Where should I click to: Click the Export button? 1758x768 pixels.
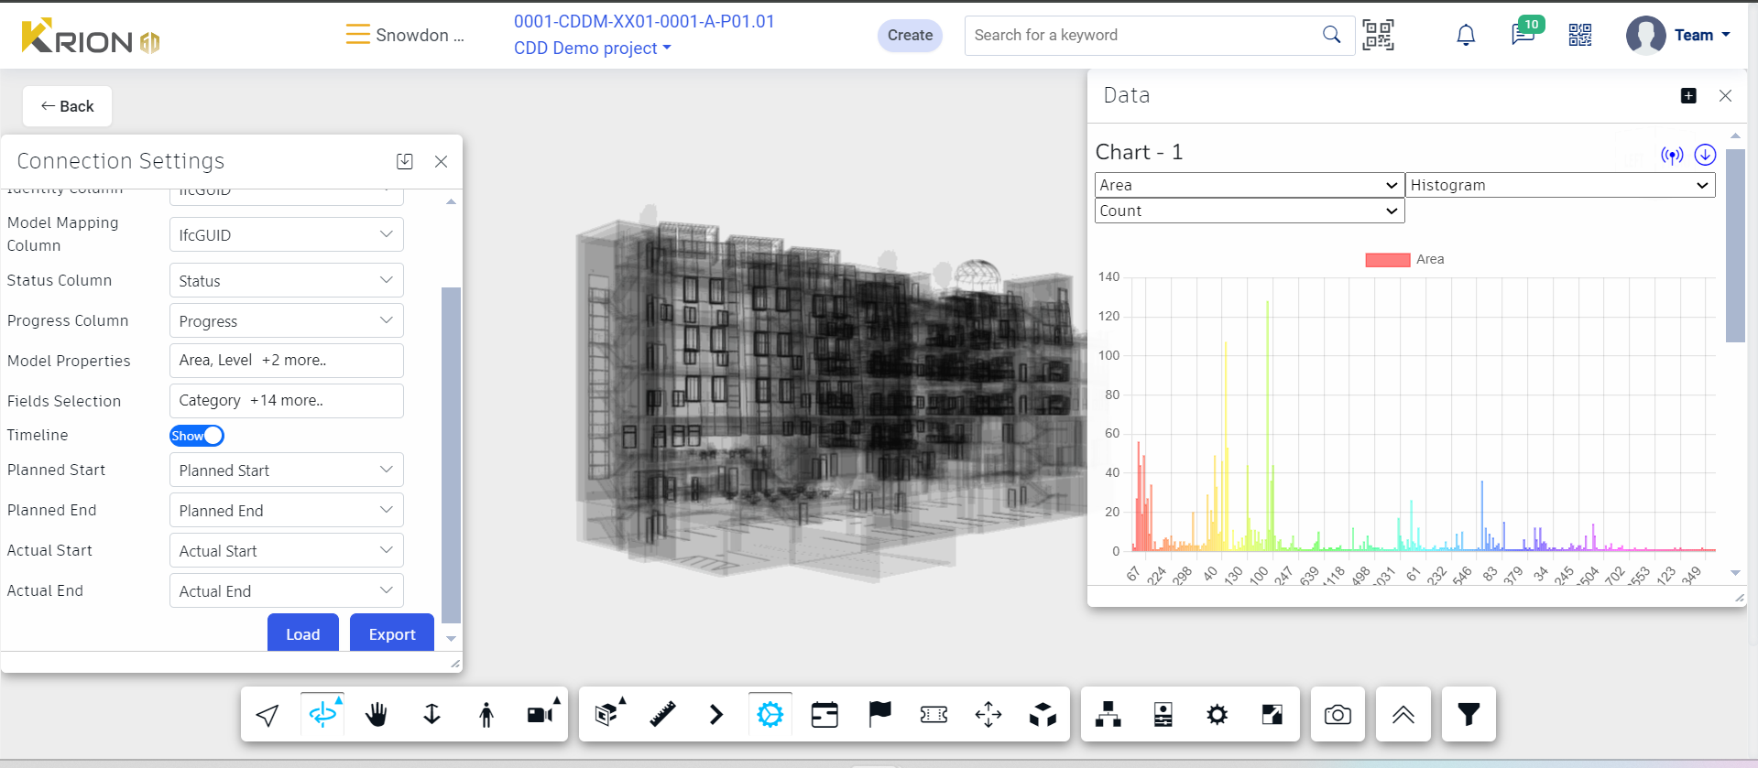coord(391,633)
